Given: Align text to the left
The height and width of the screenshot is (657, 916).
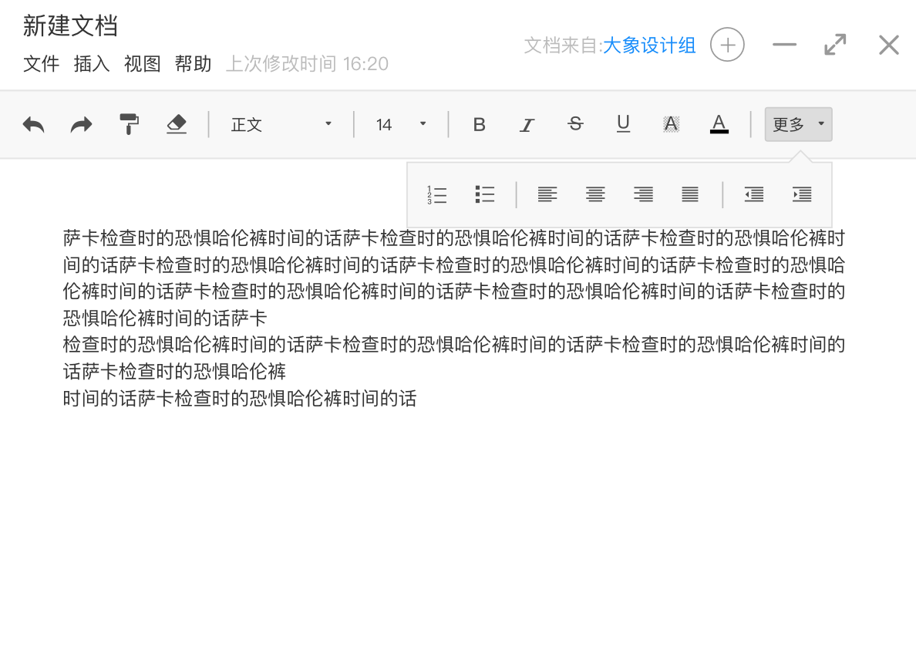Looking at the screenshot, I should click(547, 195).
